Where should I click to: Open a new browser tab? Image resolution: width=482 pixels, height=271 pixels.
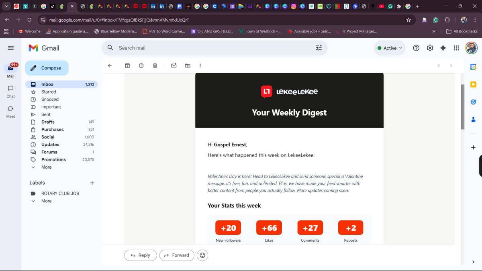point(418,6)
